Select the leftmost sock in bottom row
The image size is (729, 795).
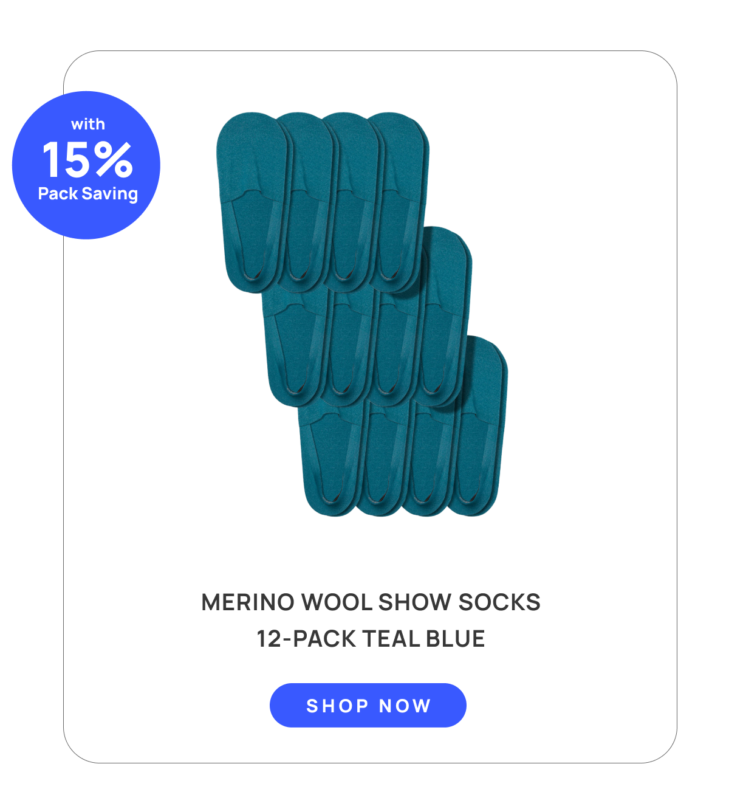331,459
